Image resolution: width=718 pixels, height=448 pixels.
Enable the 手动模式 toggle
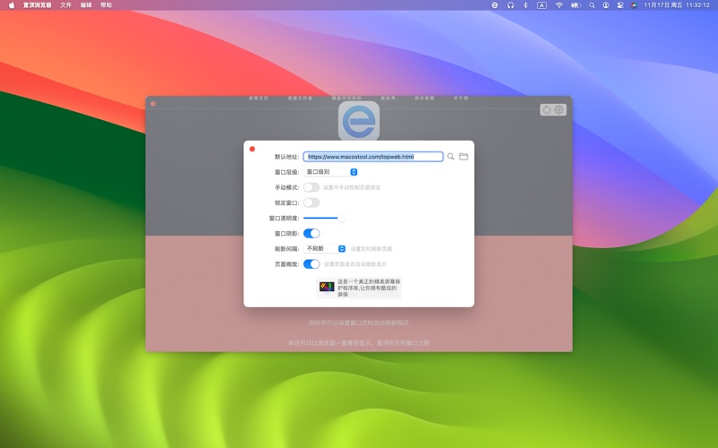coord(311,187)
